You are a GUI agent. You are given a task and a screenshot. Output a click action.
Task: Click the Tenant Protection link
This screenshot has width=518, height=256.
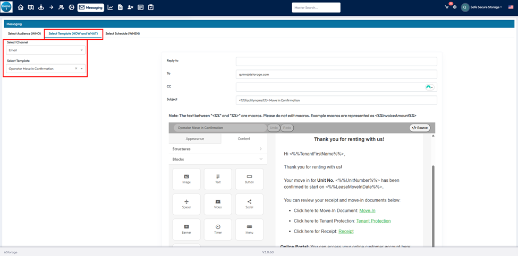tap(373, 221)
